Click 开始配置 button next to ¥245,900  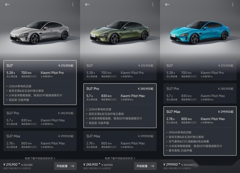coord(145,166)
